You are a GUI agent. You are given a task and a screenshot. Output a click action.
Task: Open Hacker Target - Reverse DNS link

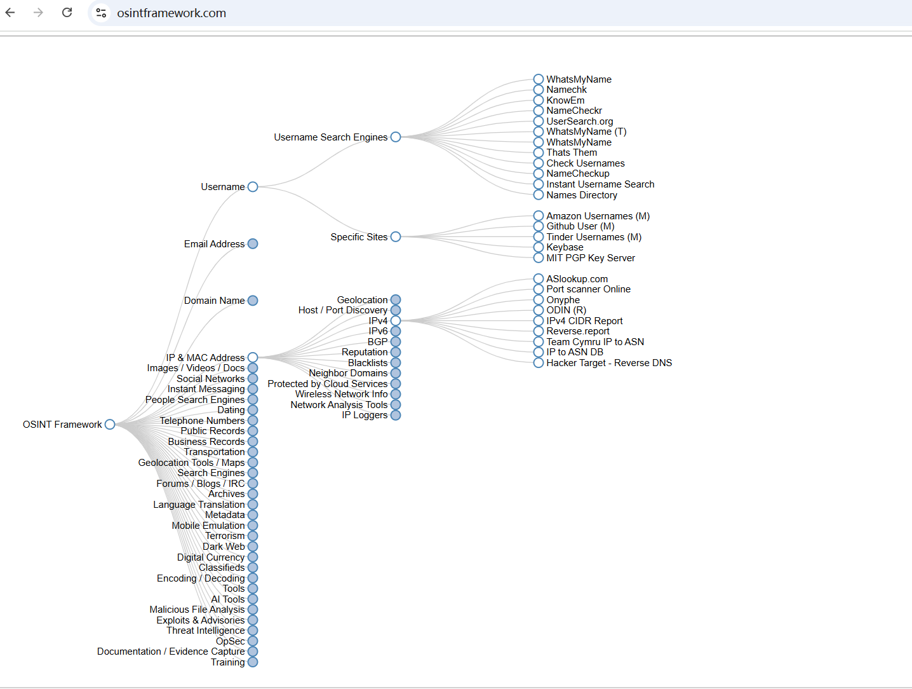[609, 363]
